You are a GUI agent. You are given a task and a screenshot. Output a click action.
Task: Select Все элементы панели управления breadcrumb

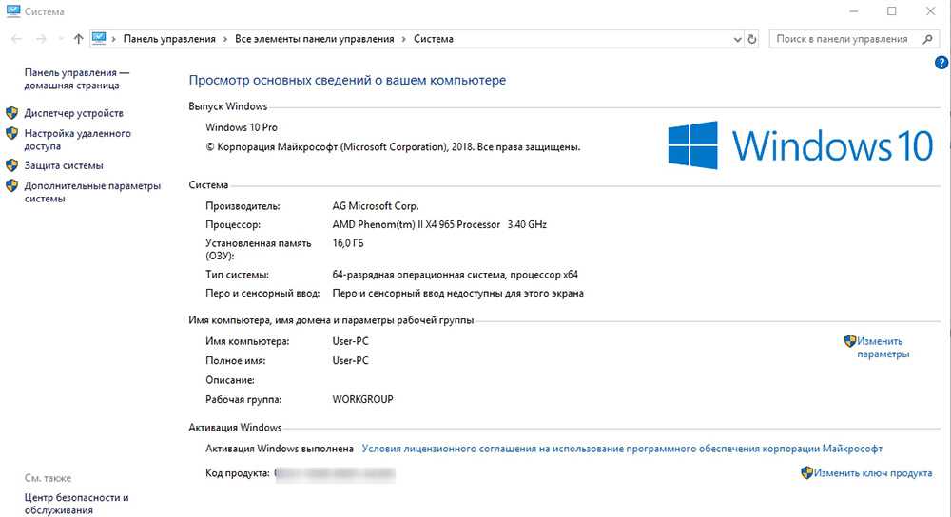point(314,39)
